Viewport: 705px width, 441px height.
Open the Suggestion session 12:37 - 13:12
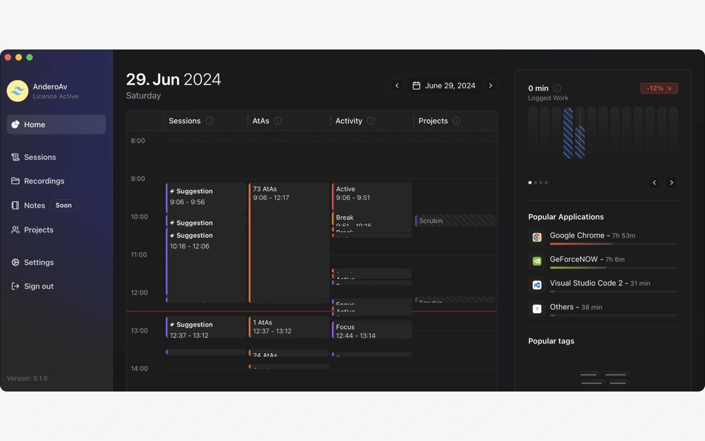206,327
